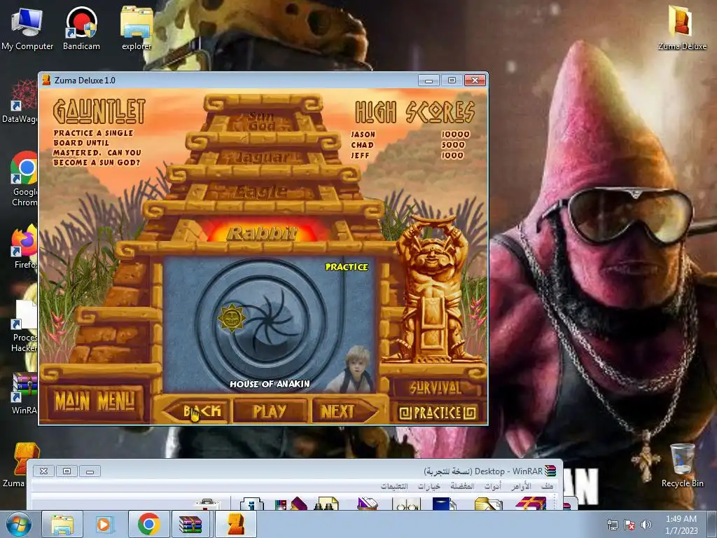Select the Zuma desktop shortcut icon

click(20, 465)
